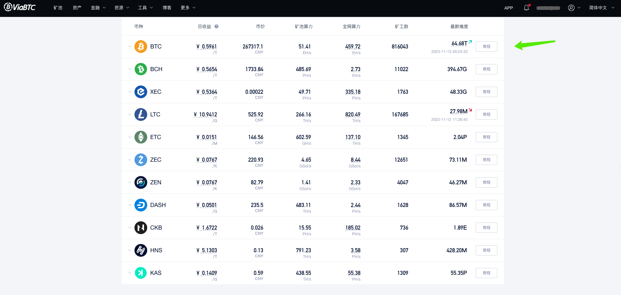Screen dimensions: 621x295
Task: Click the 教程 button for LTC
Action: coord(487,114)
